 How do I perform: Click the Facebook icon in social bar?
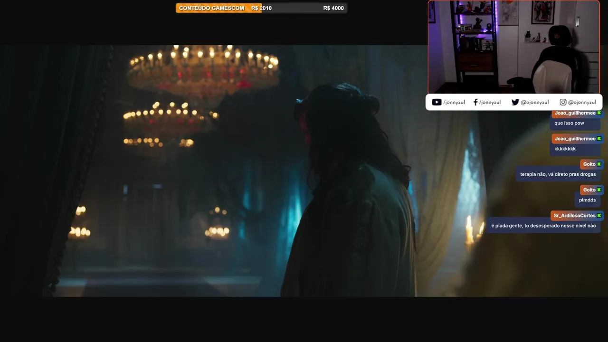(475, 102)
